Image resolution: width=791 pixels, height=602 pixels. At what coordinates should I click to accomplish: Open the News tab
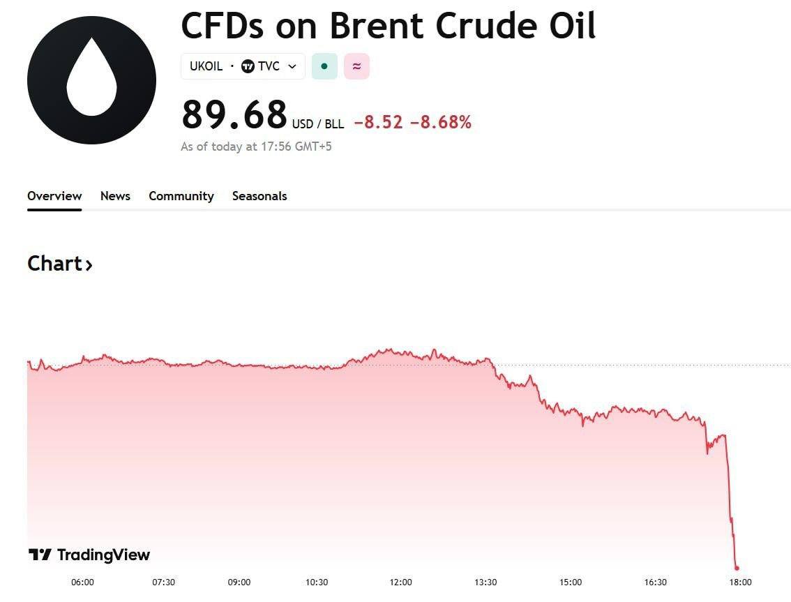[x=115, y=196]
